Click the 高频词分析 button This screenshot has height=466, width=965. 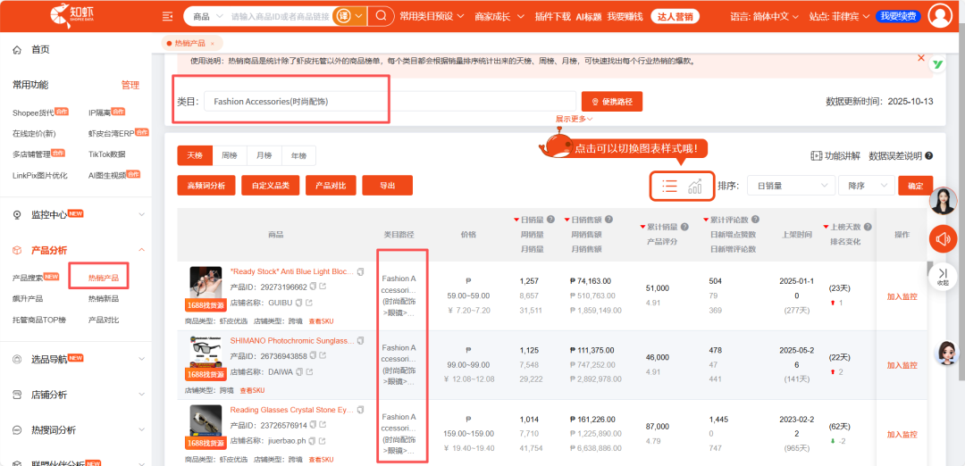pos(206,186)
